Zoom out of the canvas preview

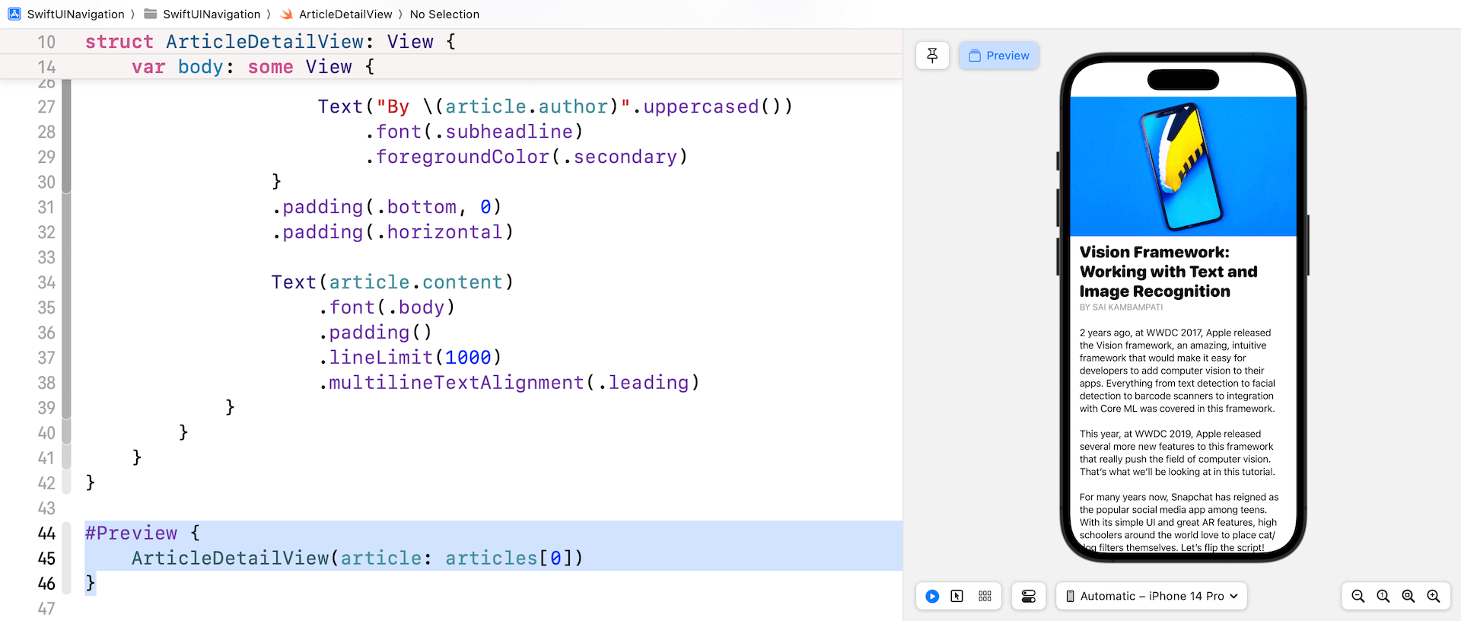tap(1358, 597)
